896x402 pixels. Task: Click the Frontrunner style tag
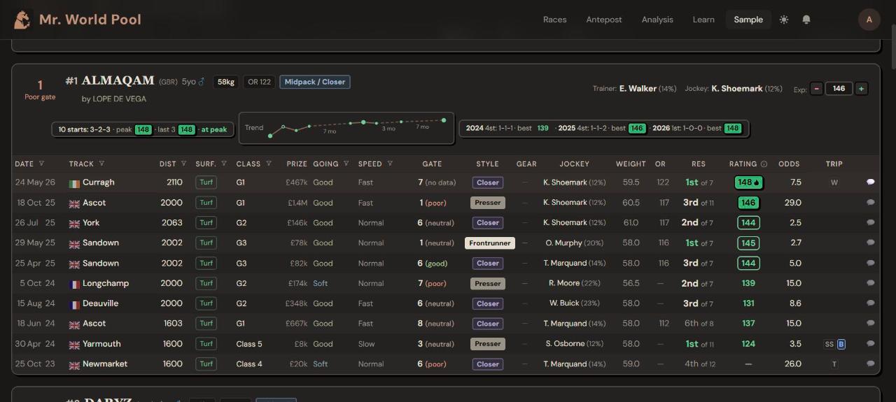pyautogui.click(x=490, y=243)
